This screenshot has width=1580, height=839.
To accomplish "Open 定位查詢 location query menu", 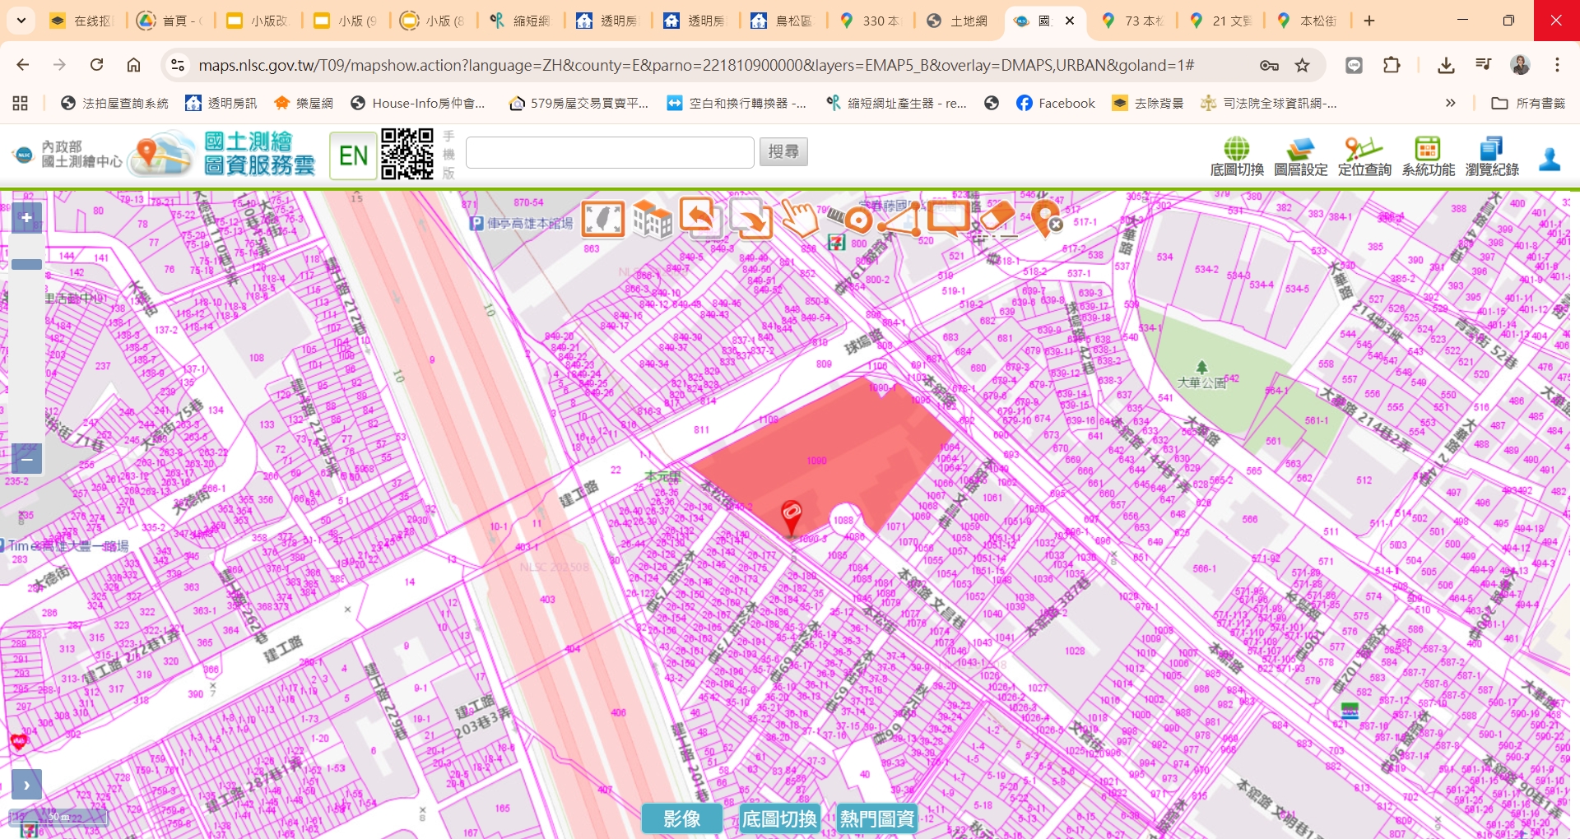I will (1364, 156).
